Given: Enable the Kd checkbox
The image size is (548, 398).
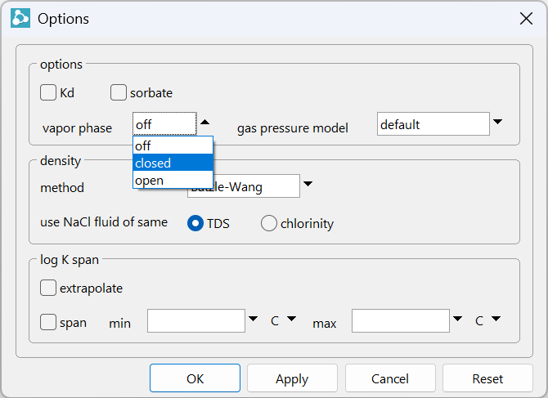Looking at the screenshot, I should point(48,92).
